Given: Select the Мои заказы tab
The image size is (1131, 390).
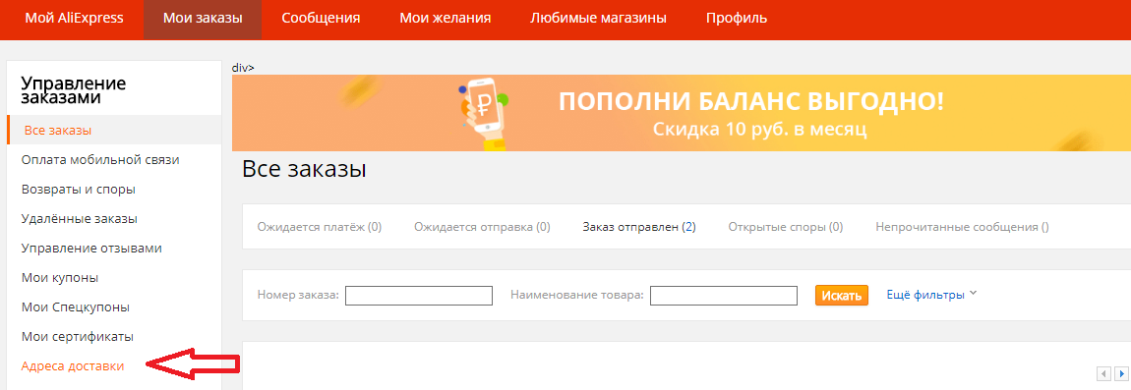Looking at the screenshot, I should pos(203,18).
